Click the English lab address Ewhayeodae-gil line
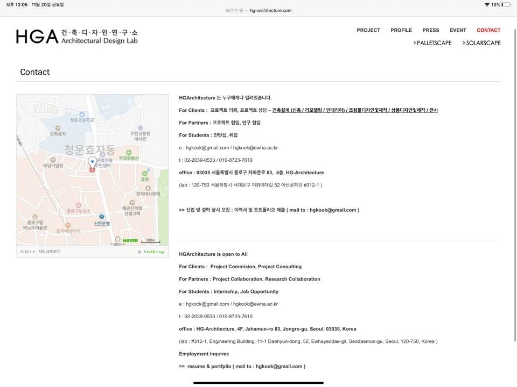This screenshot has height=387, width=517. click(x=308, y=342)
